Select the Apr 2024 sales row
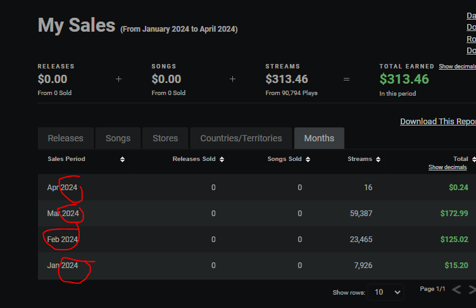Image resolution: width=476 pixels, height=308 pixels. [62, 188]
